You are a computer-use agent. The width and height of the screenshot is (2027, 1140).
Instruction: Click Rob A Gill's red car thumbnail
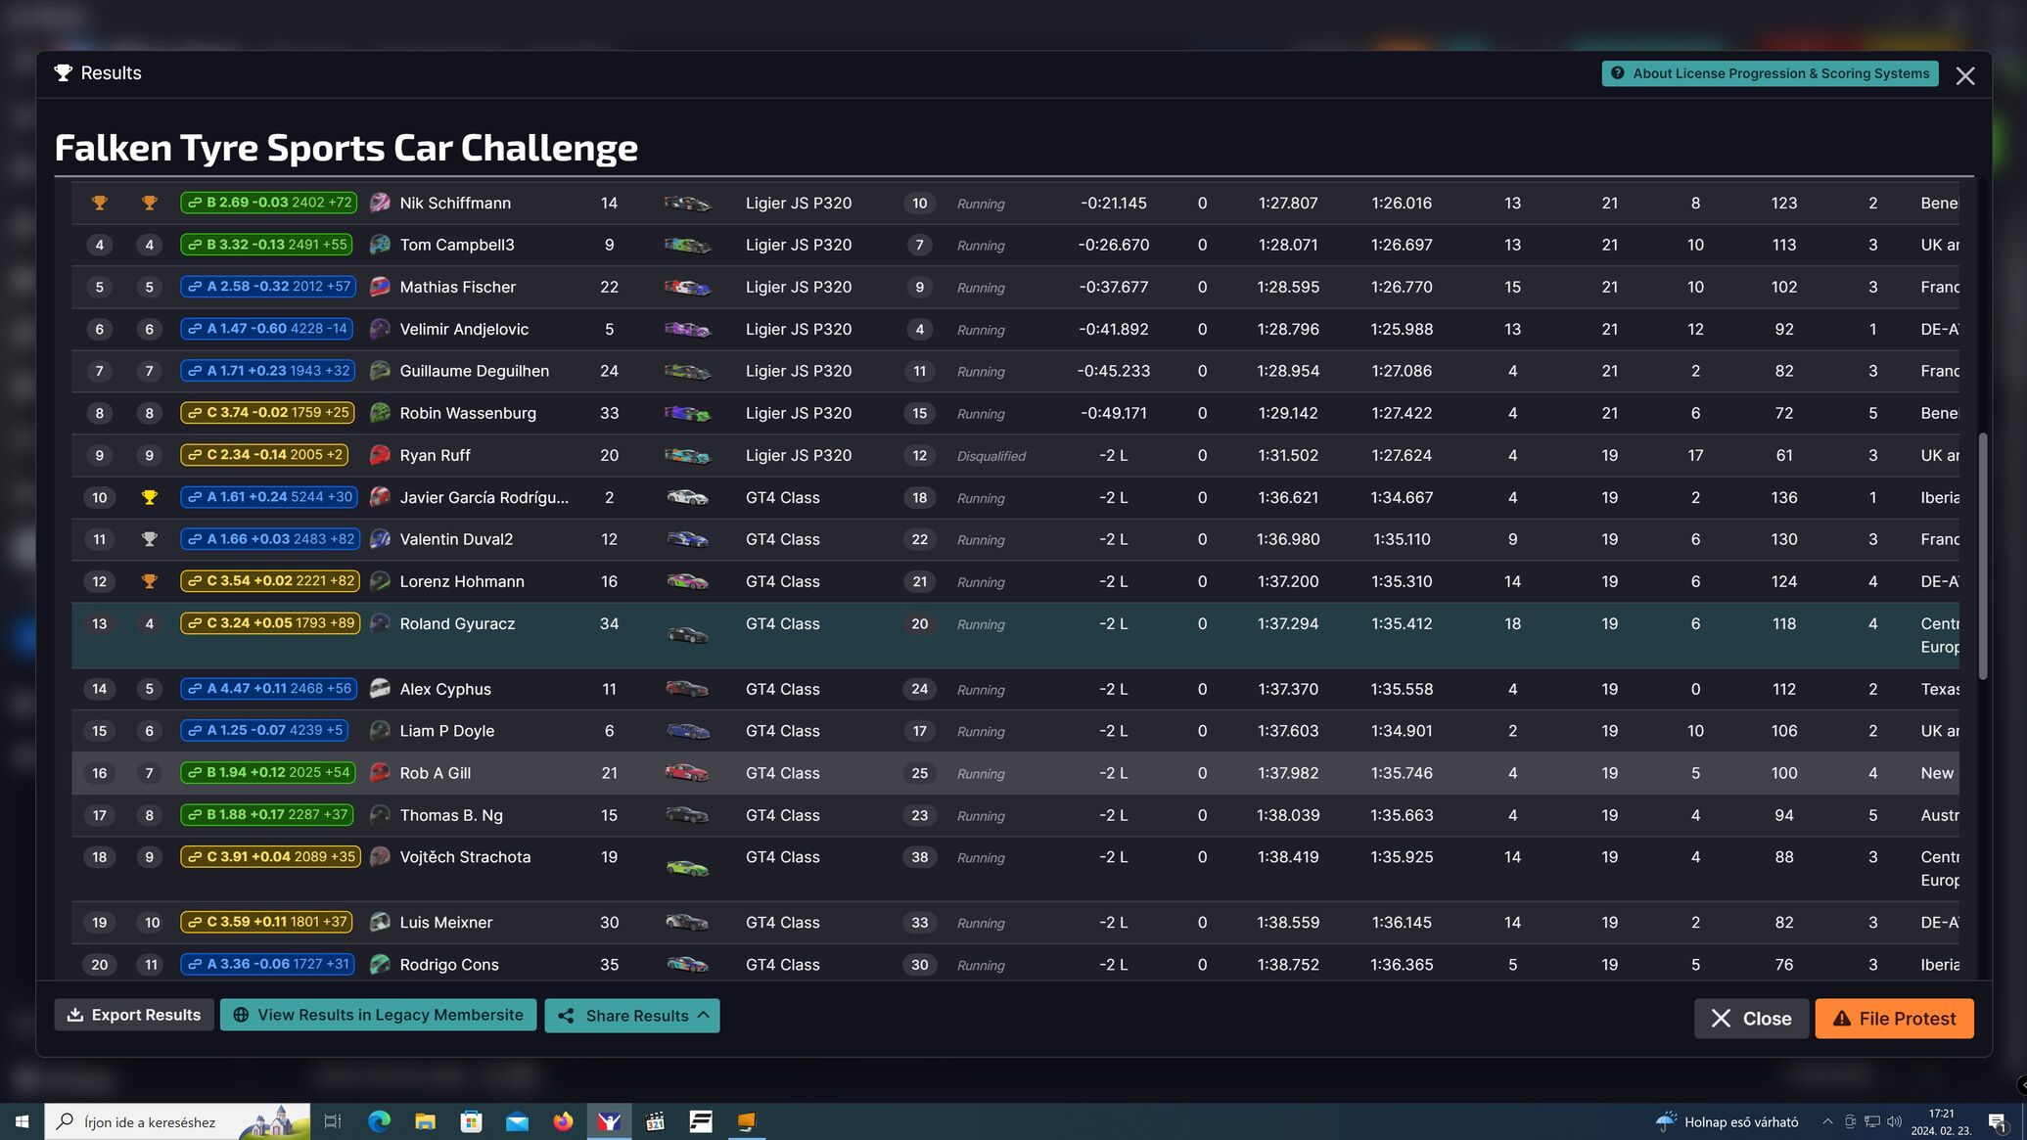tap(687, 773)
